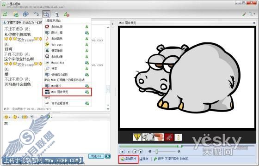Select the 搜索 activity entry
This screenshot has height=166, width=259.
[67, 69]
